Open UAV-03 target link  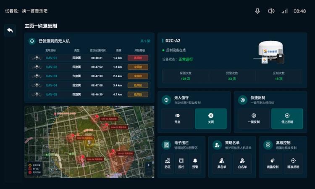pos(51,76)
